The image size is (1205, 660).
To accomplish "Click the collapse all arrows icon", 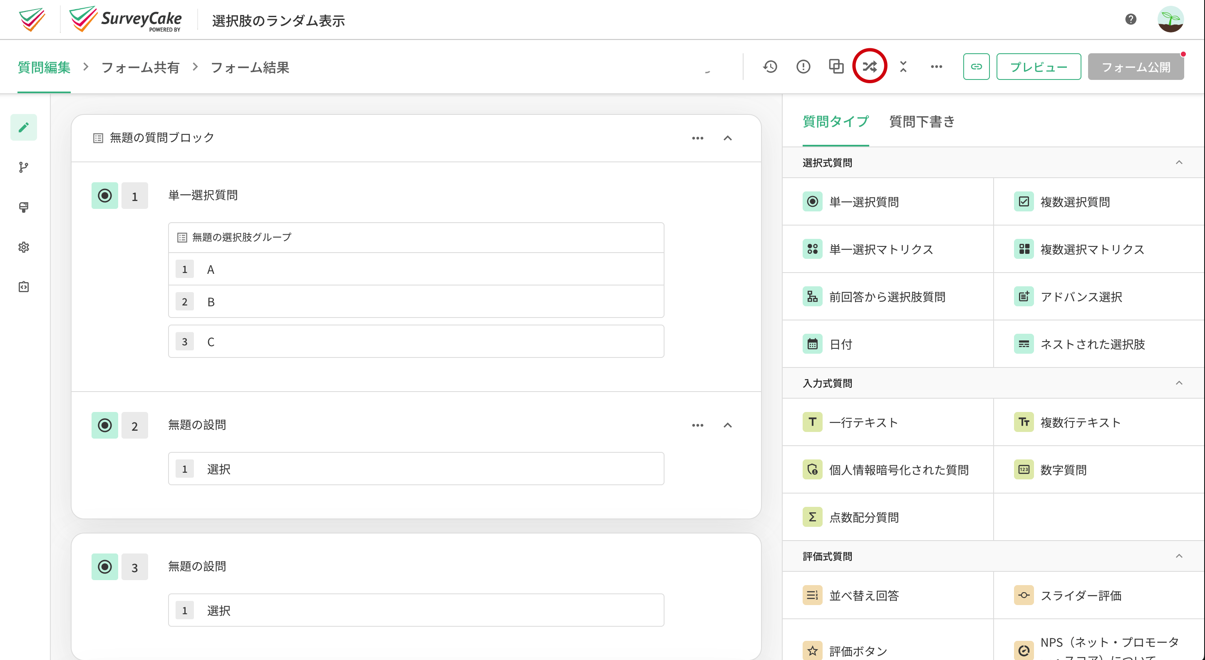I will (x=903, y=67).
